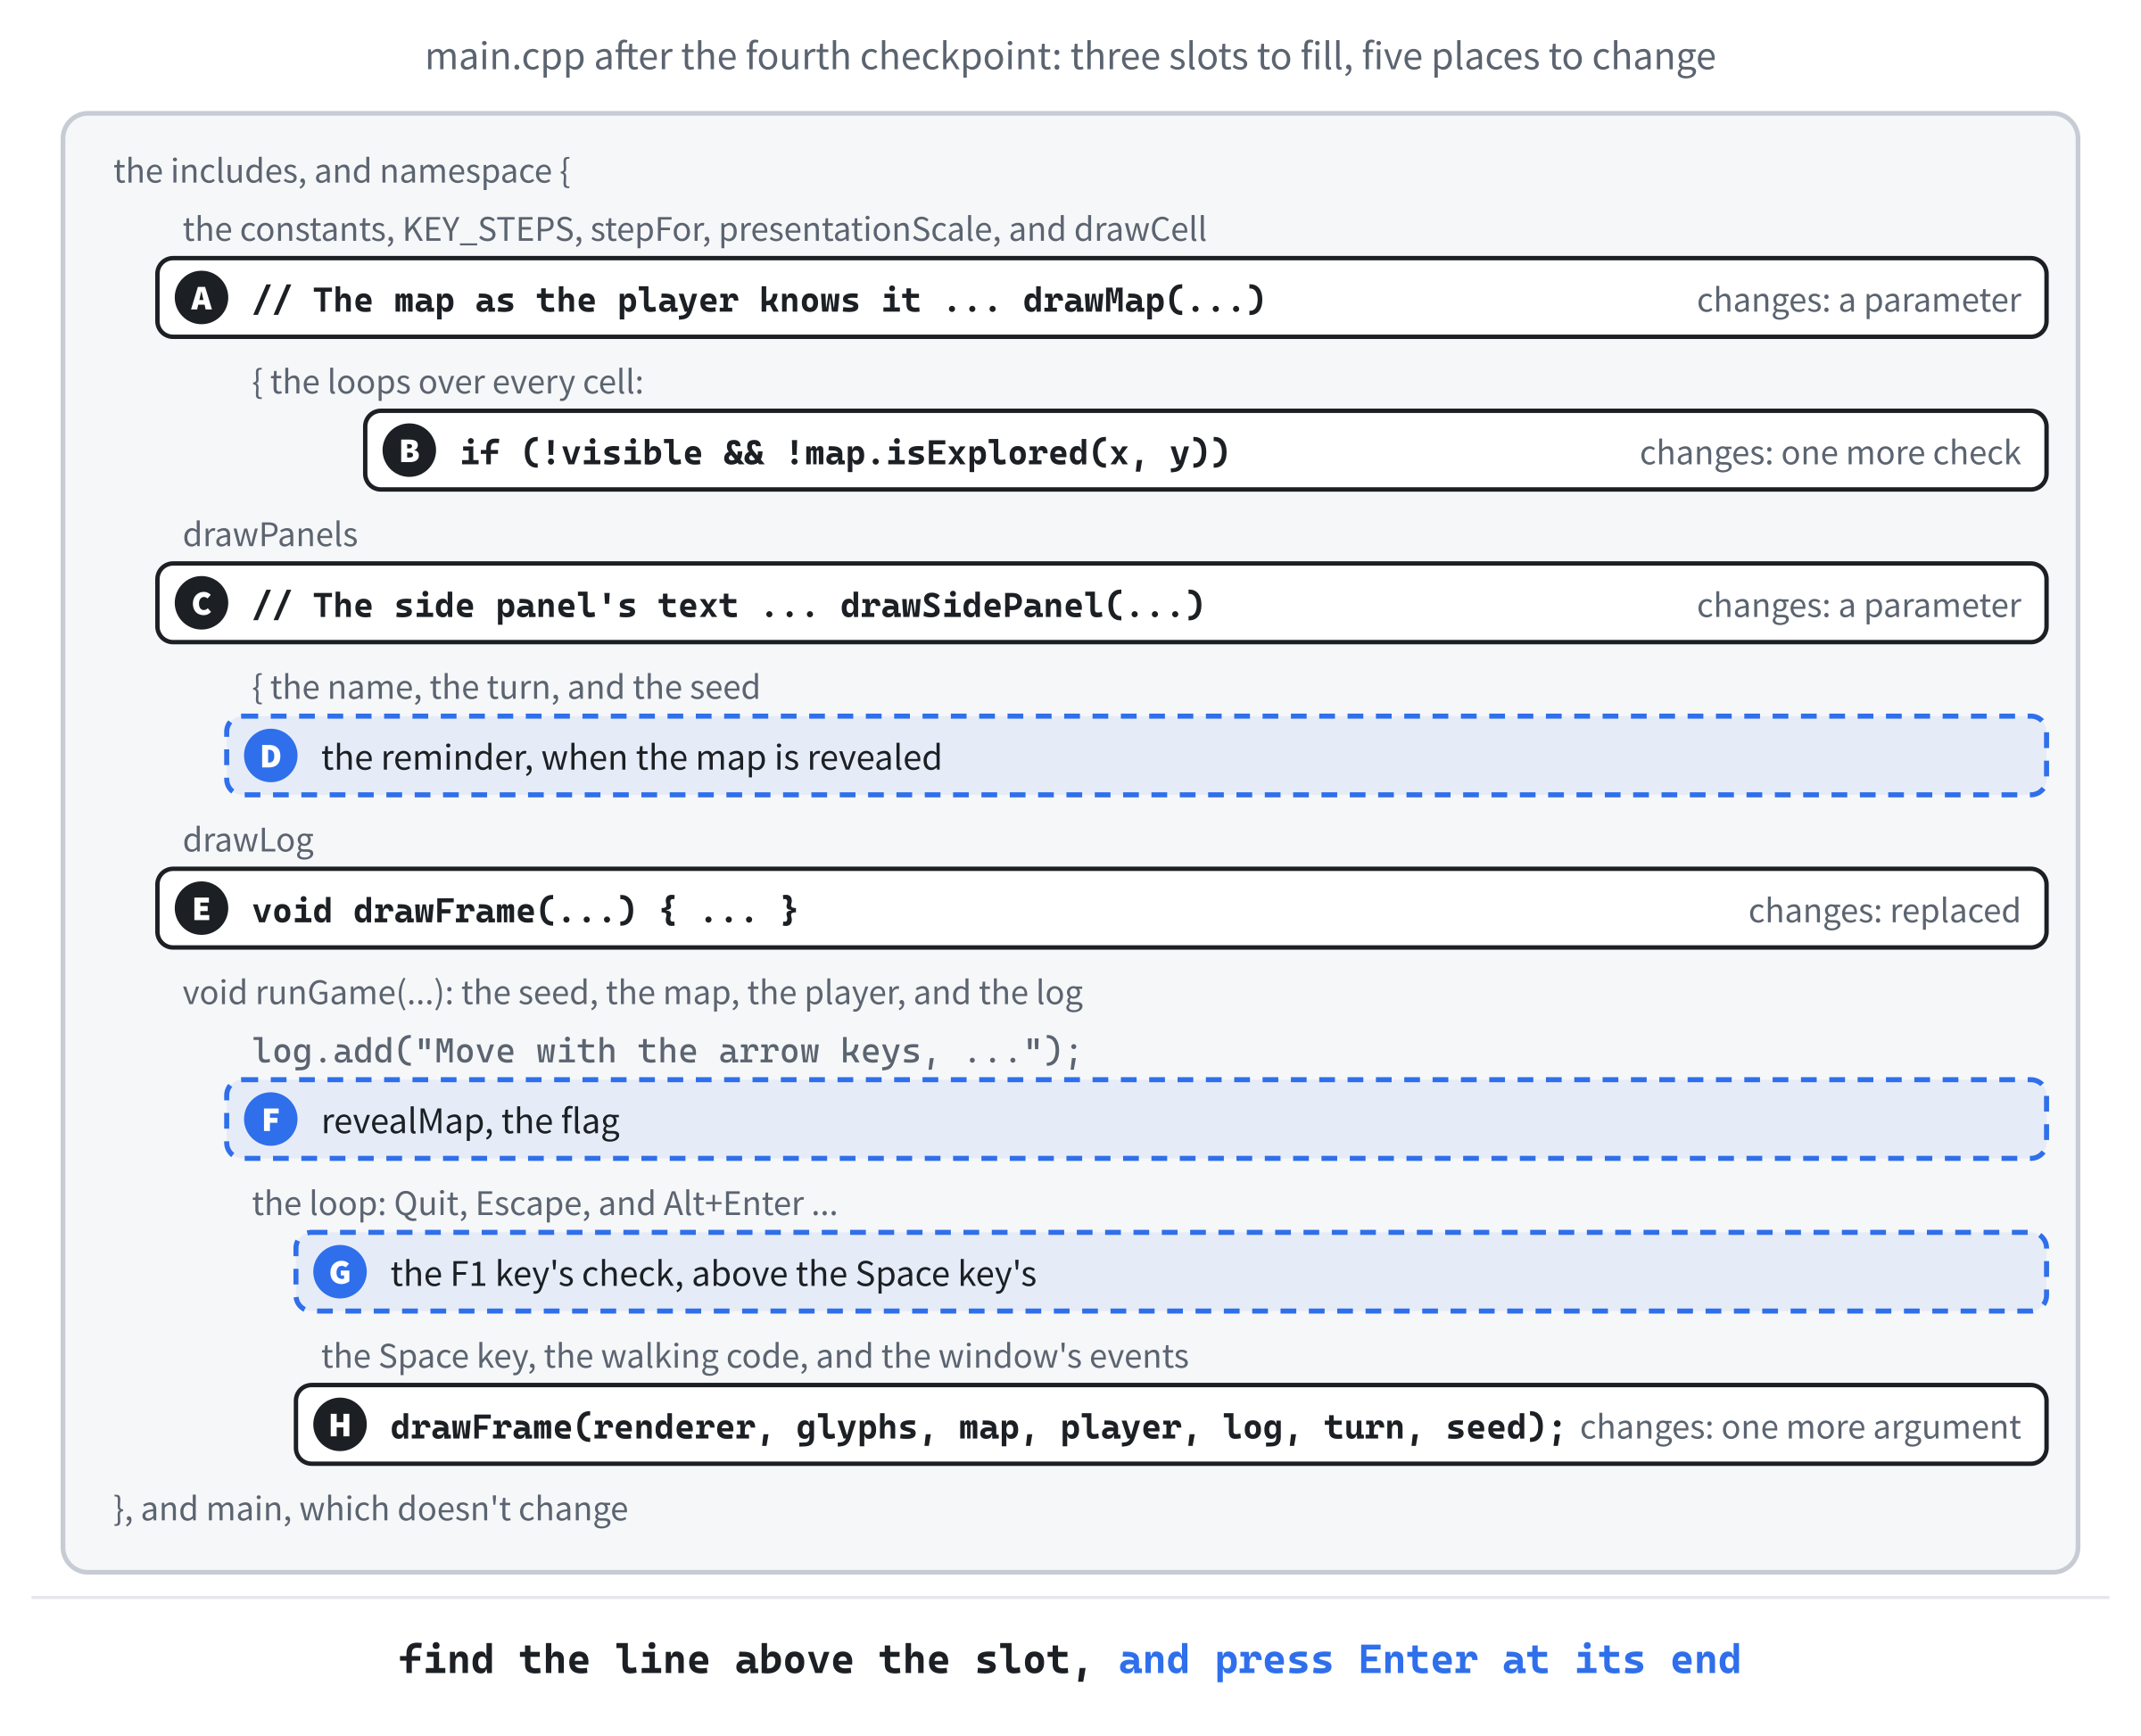
Task: Click the slot text 'revealMap, the flag'
Action: click(x=470, y=1121)
